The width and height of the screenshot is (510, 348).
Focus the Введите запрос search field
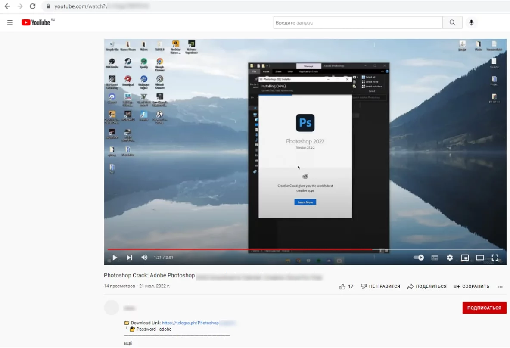(358, 22)
